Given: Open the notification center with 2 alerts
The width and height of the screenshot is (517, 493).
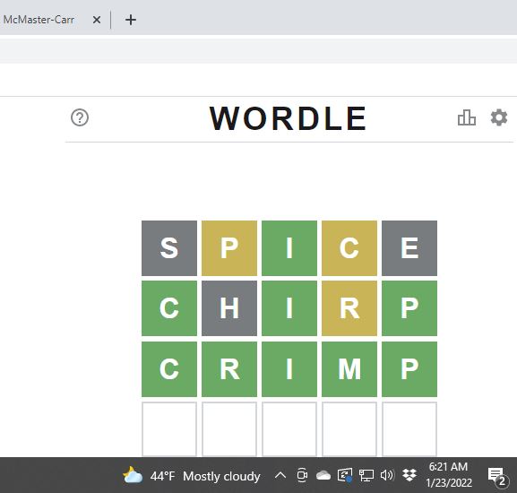Looking at the screenshot, I should (x=497, y=476).
